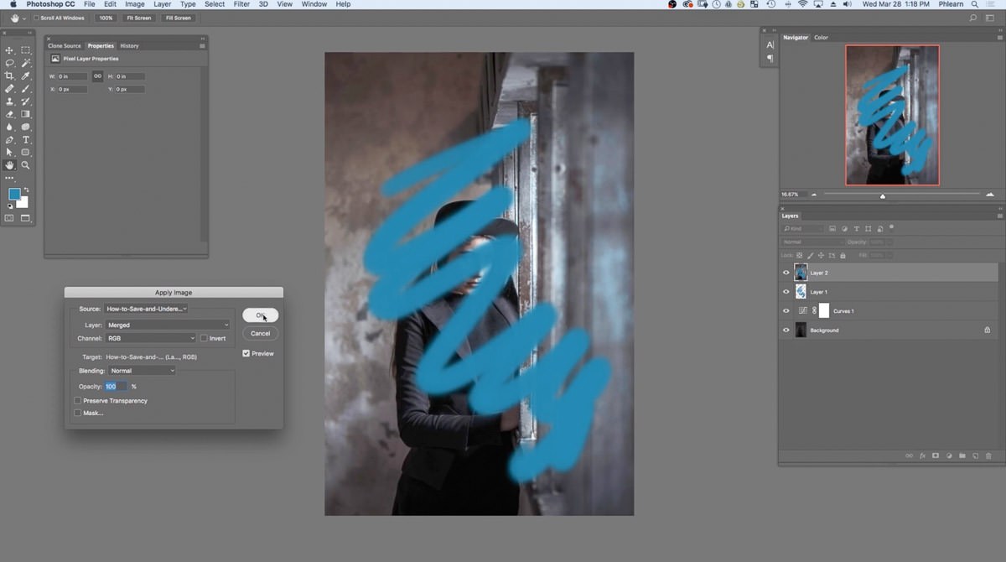Select the Eyedropper tool
The width and height of the screenshot is (1006, 562).
tap(26, 75)
